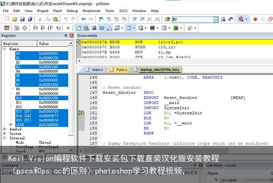Image resolution: width=273 pixels, height=183 pixels.
Task: Switch to the Func.s tab
Action: pyautogui.click(x=119, y=69)
